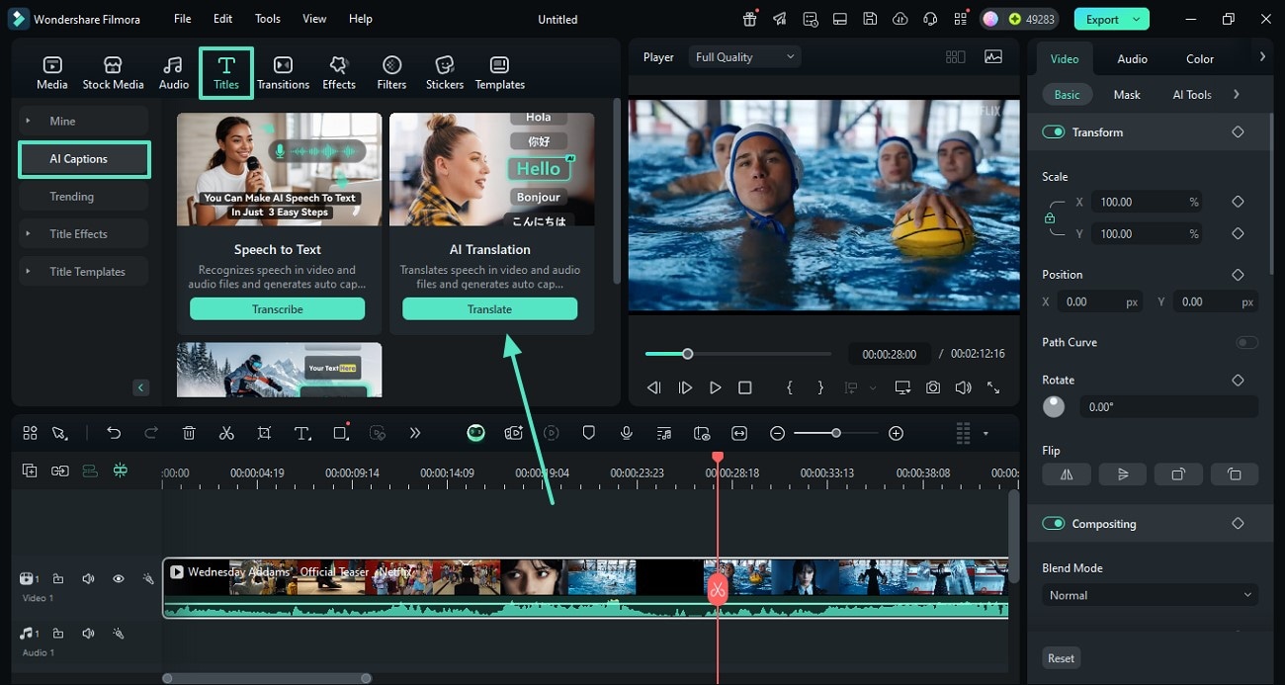The width and height of the screenshot is (1285, 685).
Task: Switch to the Mask sub-tab
Action: (1127, 95)
